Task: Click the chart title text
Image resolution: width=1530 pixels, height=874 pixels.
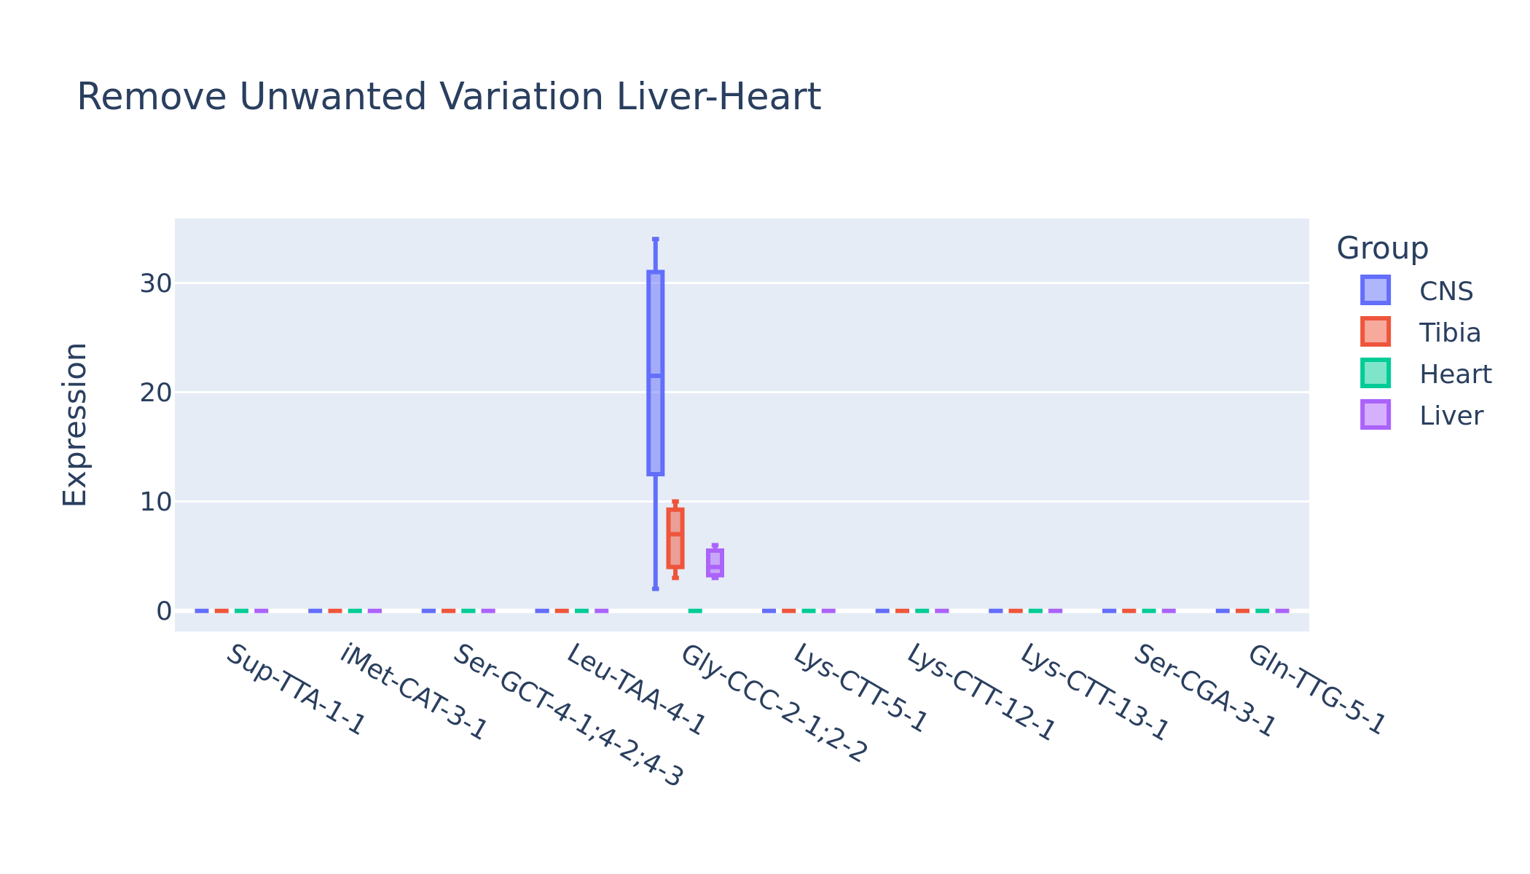Action: 449,97
